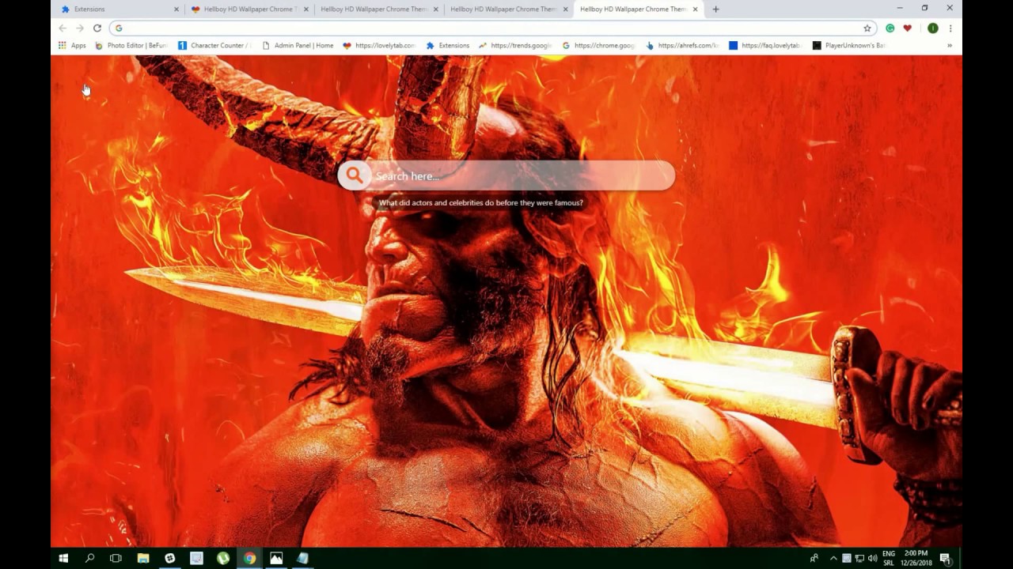Screen dimensions: 1013x569
Task: Open Windows taskbar search
Action: (x=89, y=558)
